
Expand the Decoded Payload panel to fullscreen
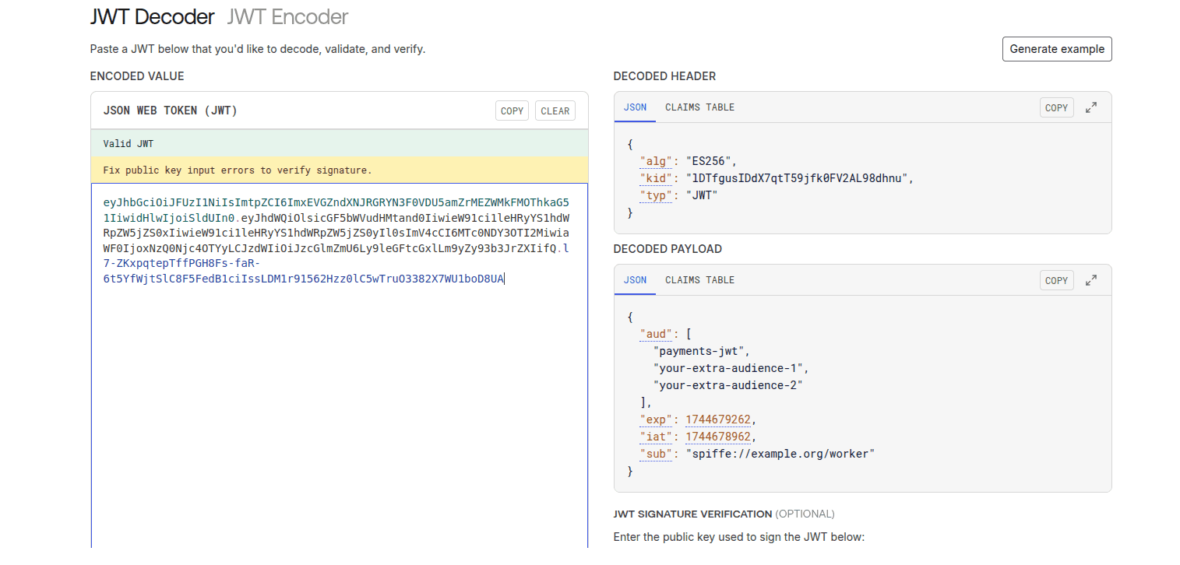pos(1091,281)
